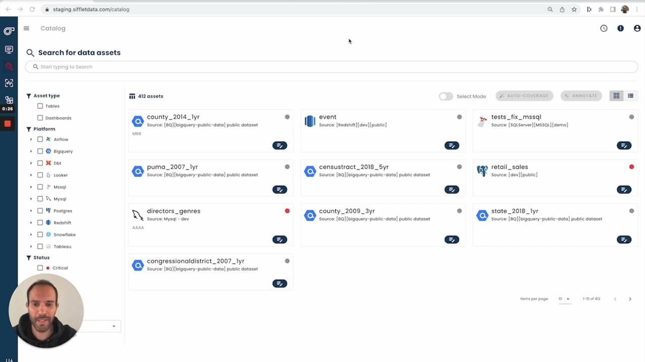
Task: Open the user account profile icon
Action: (637, 29)
